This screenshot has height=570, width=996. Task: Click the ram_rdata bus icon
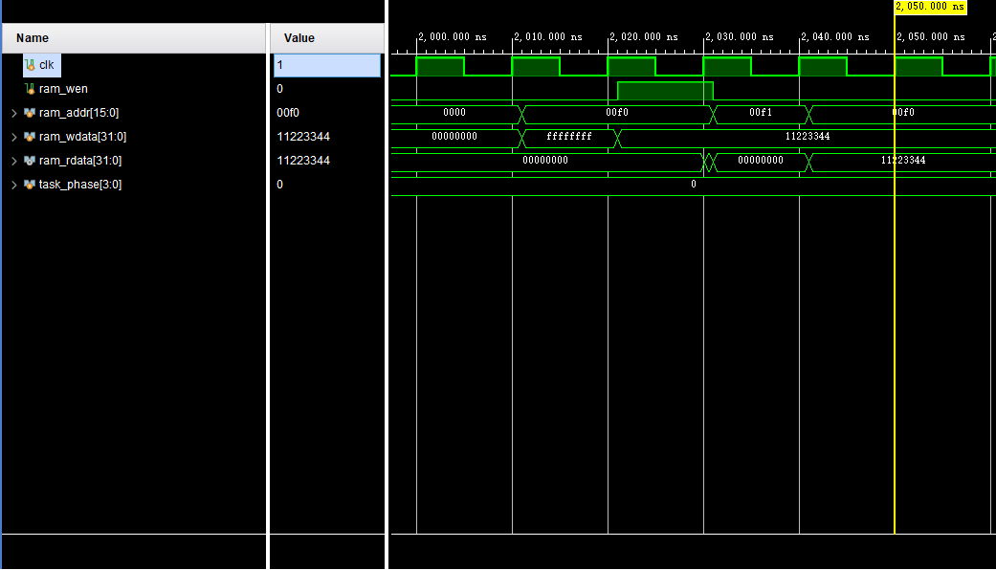click(x=30, y=160)
